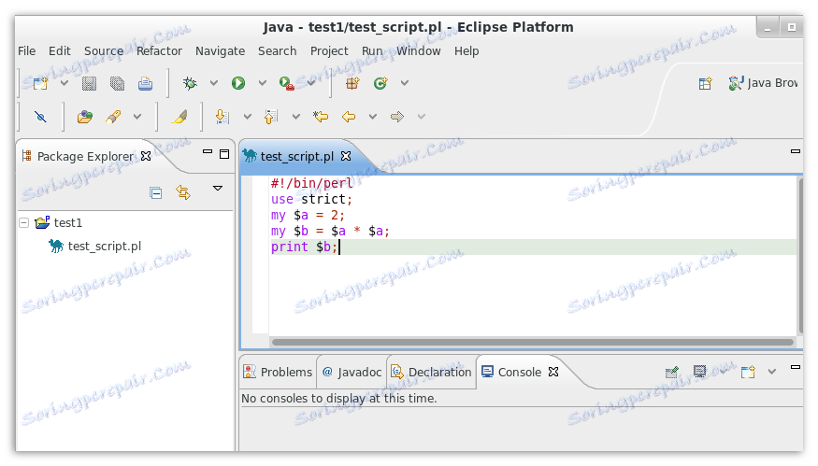The image size is (818, 466).
Task: Minimize the editor area
Action: [x=795, y=151]
